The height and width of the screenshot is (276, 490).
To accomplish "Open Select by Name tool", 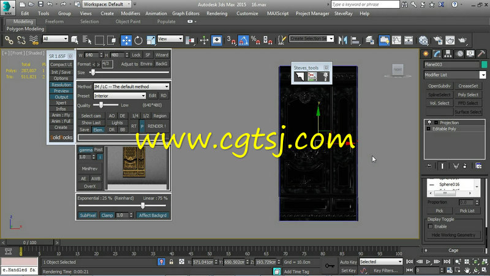I will pos(86,40).
